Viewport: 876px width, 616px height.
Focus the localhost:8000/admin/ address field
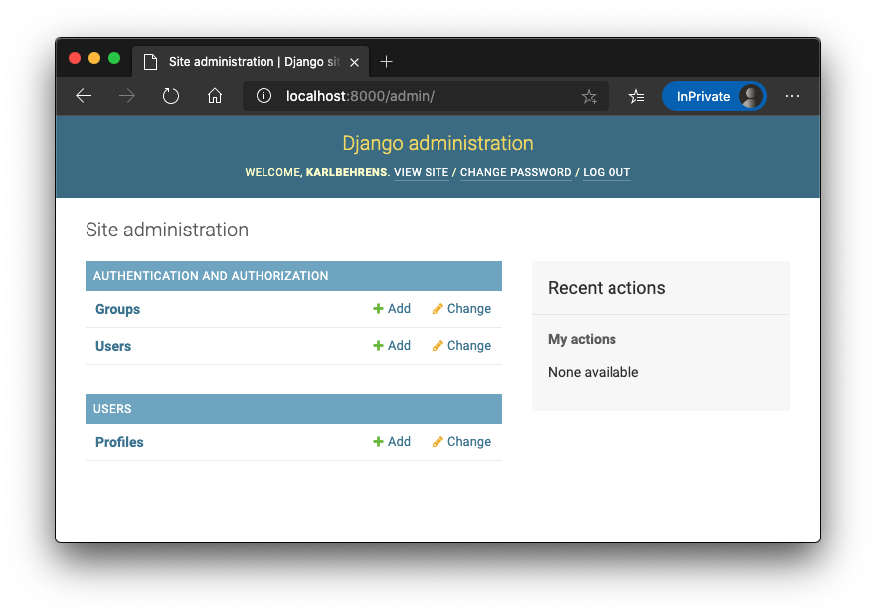coord(426,96)
